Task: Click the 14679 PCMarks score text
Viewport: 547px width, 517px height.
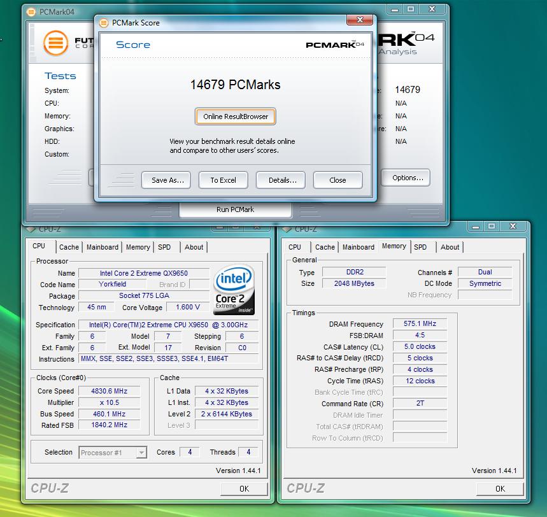Action: coord(236,85)
